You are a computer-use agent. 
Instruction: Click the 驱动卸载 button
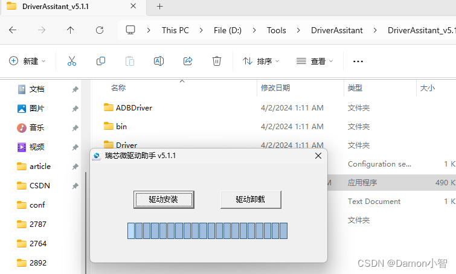click(x=251, y=200)
